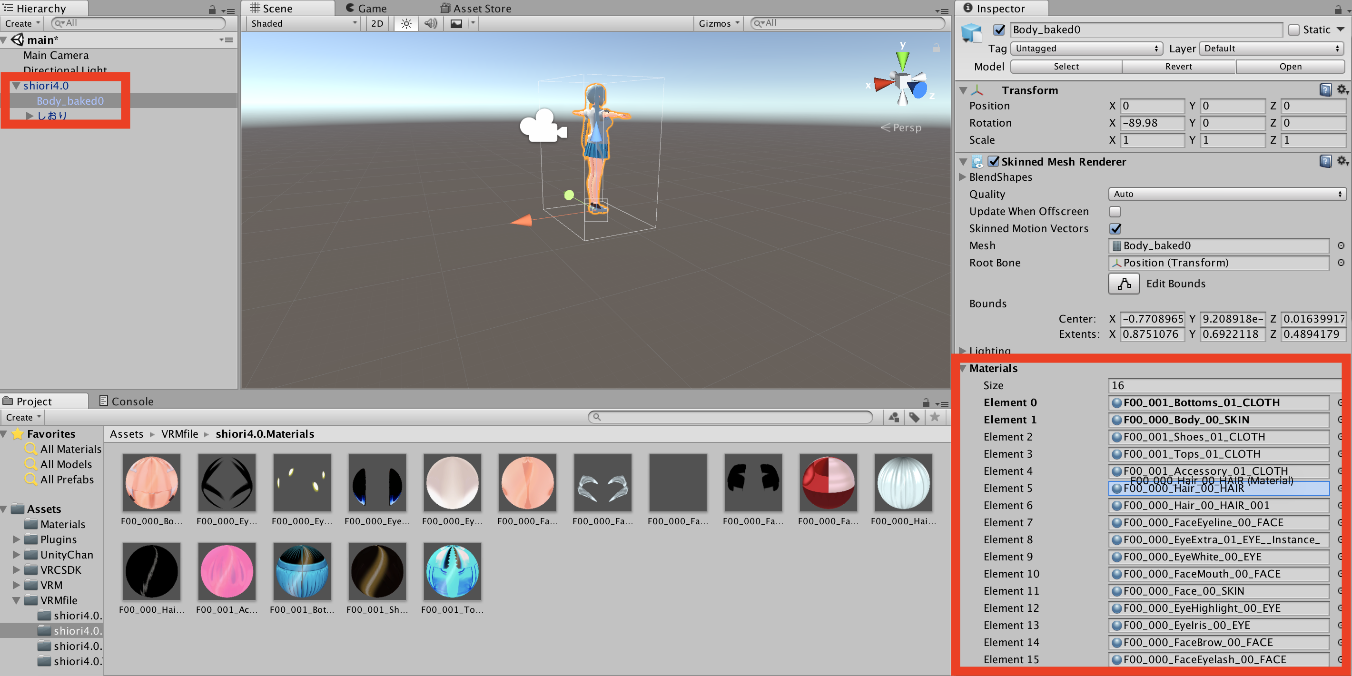The image size is (1352, 676).
Task: Enable Update When Offscreen checkbox
Action: (1115, 212)
